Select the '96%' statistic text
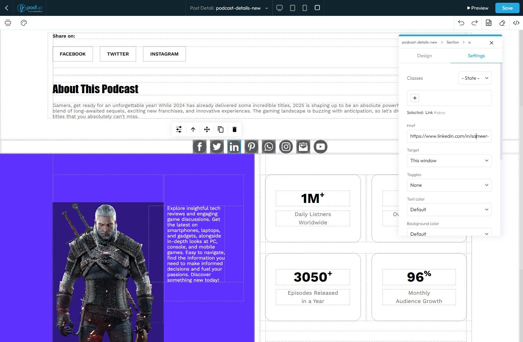The width and height of the screenshot is (523, 342). pyautogui.click(x=419, y=277)
